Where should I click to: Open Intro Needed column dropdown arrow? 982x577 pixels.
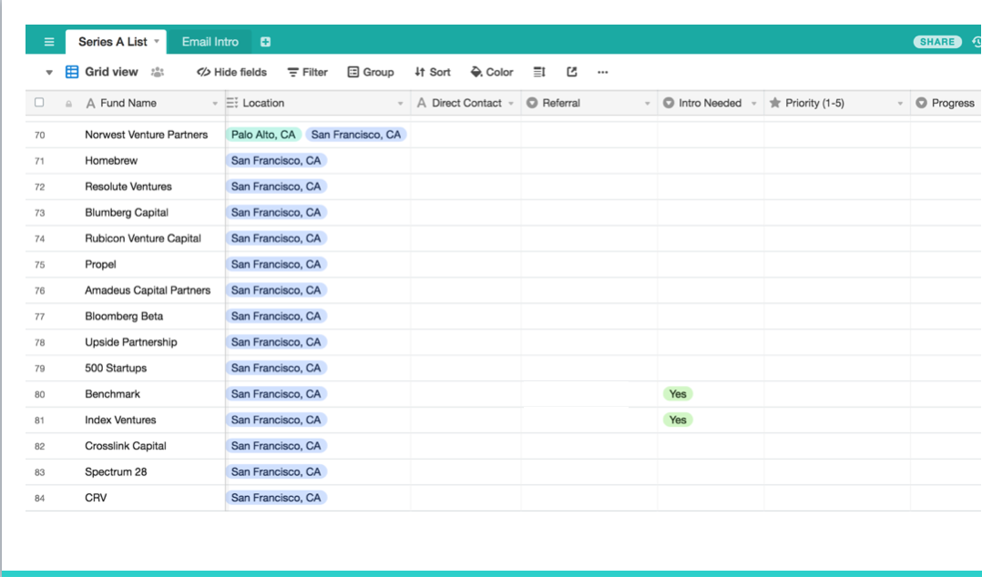(754, 103)
